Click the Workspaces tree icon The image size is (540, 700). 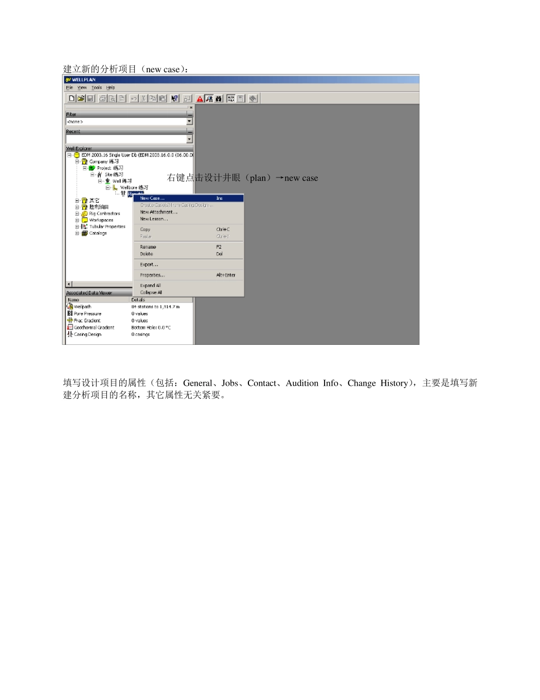click(85, 220)
